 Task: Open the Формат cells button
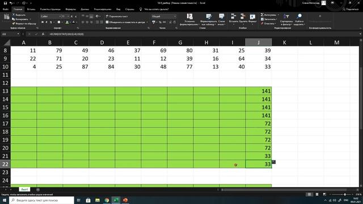tap(252, 19)
